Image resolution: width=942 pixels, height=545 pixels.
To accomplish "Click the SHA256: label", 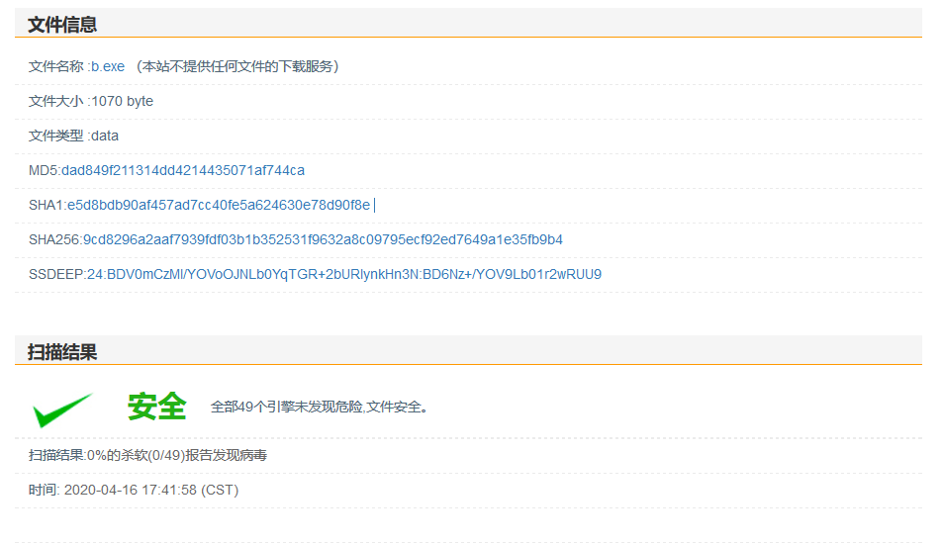I will pos(55,240).
